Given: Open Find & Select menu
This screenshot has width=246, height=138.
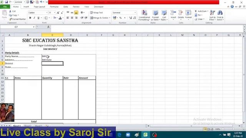Looking at the screenshot, I should pos(220,15).
